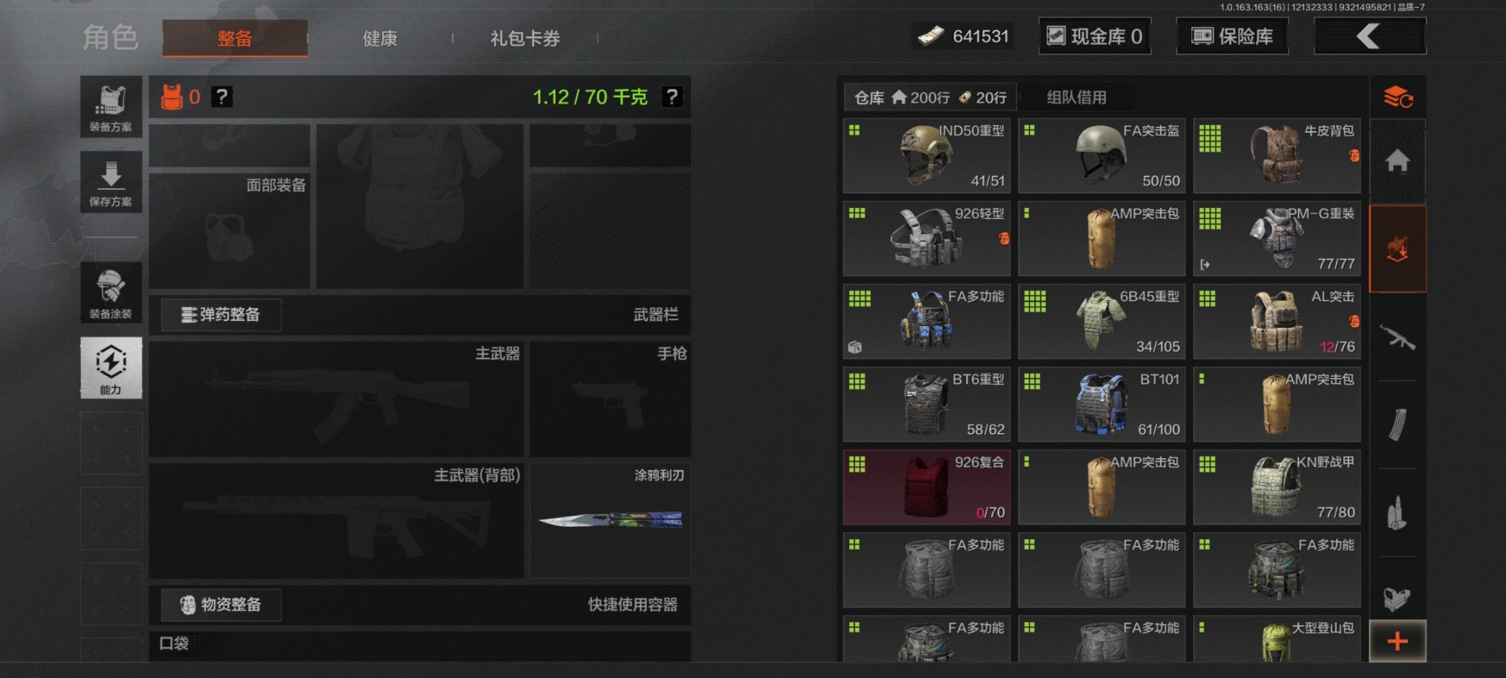
Task: Select the 涂鸦利刃 knife slot
Action: [x=610, y=520]
